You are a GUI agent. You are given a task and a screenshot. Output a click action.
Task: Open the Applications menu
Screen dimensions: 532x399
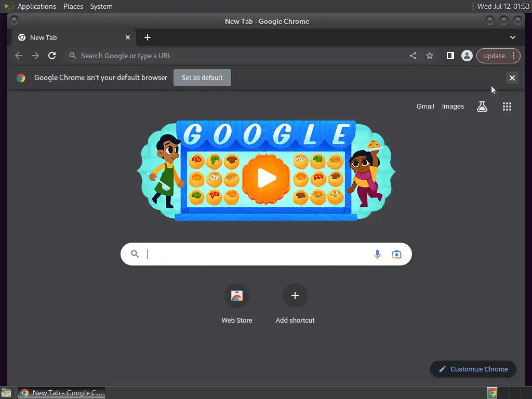[37, 6]
